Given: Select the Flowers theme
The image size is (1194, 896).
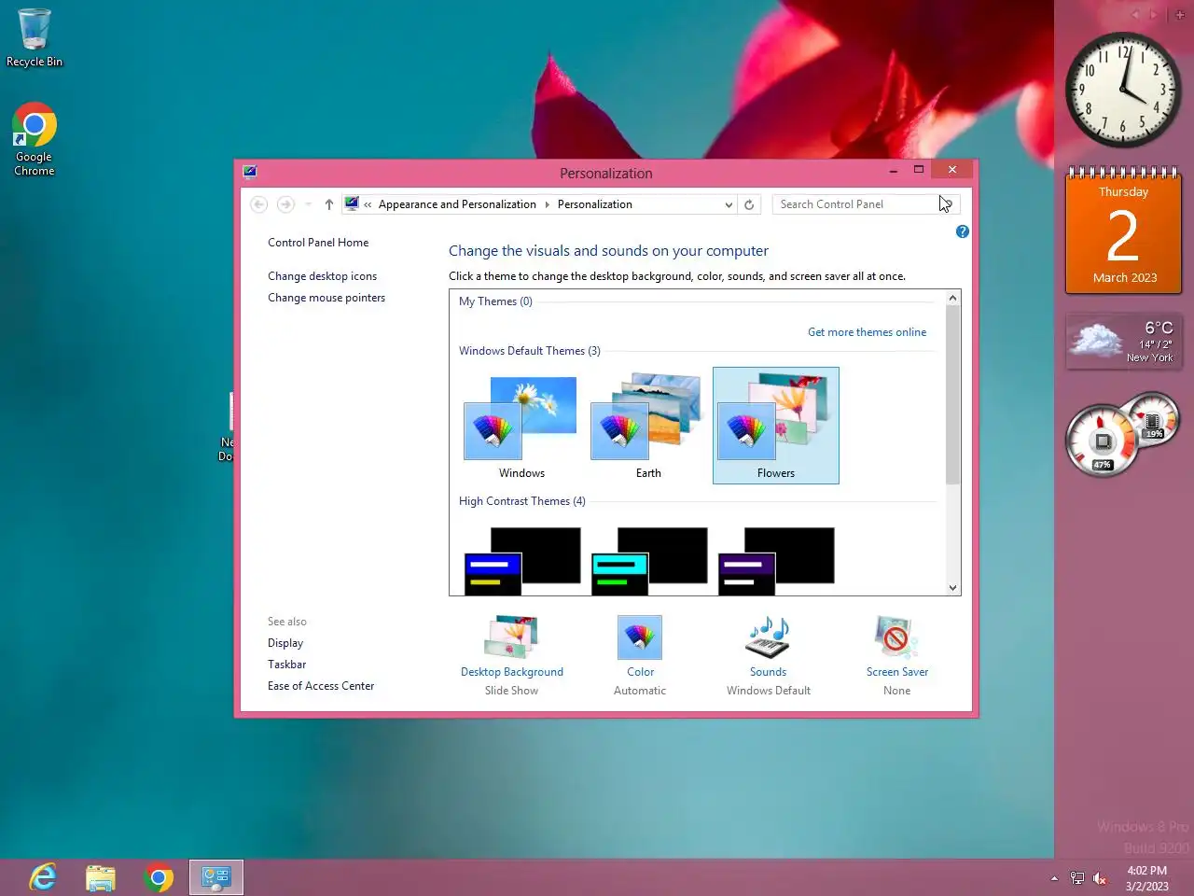Looking at the screenshot, I should (776, 426).
